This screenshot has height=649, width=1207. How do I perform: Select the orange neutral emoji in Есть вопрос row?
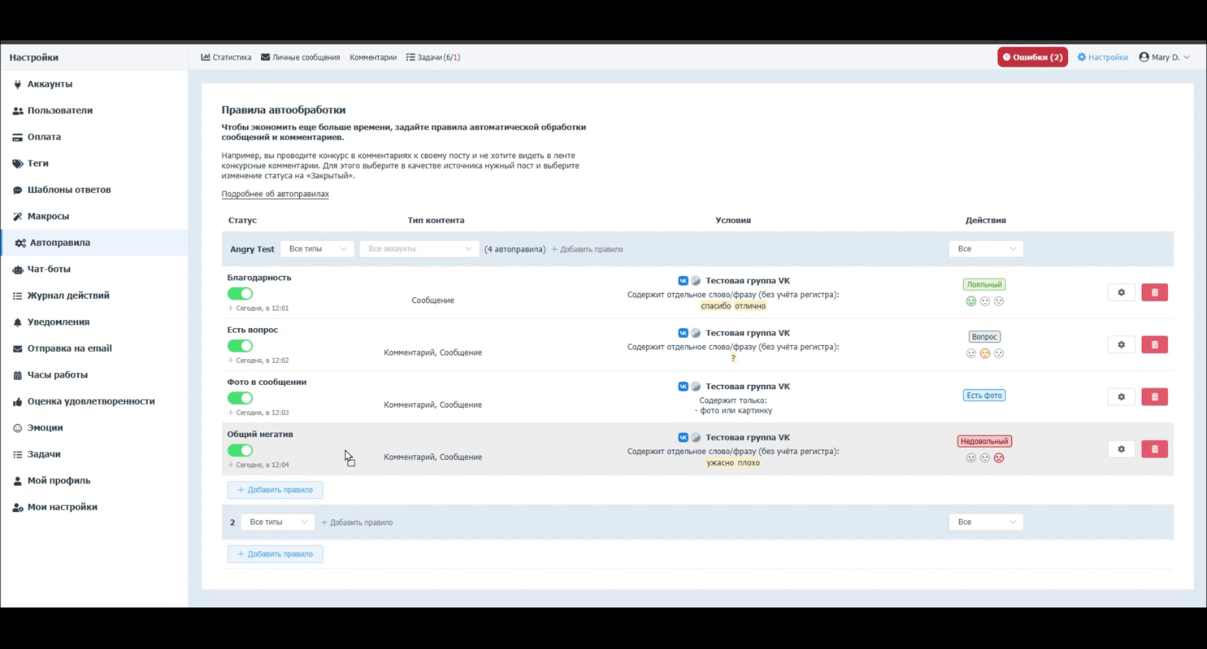[x=985, y=353]
